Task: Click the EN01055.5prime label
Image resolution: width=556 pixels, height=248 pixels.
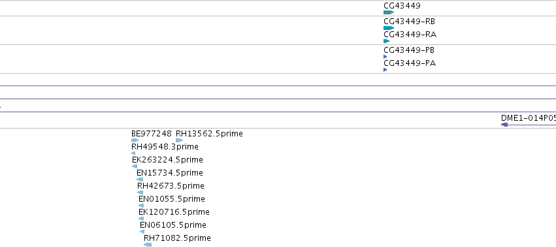Action: [172, 199]
